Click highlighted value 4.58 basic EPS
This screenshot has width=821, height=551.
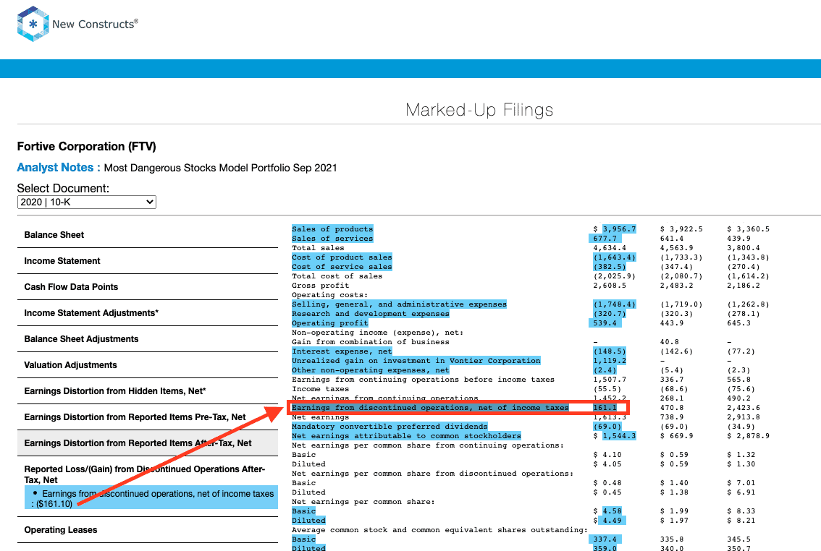(x=612, y=511)
